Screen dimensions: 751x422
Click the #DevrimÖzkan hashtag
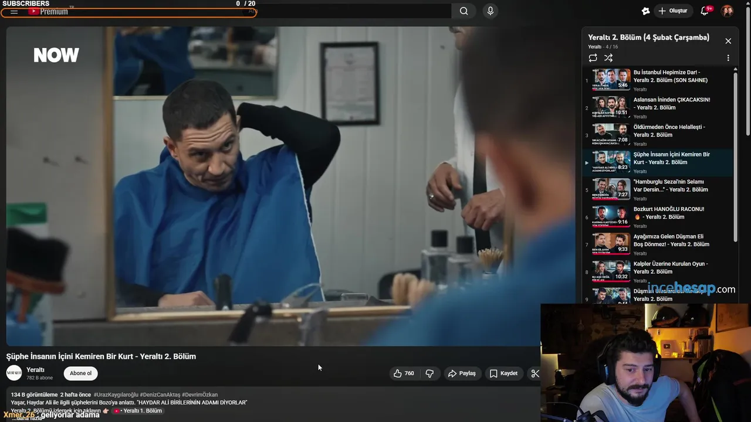[199, 395]
